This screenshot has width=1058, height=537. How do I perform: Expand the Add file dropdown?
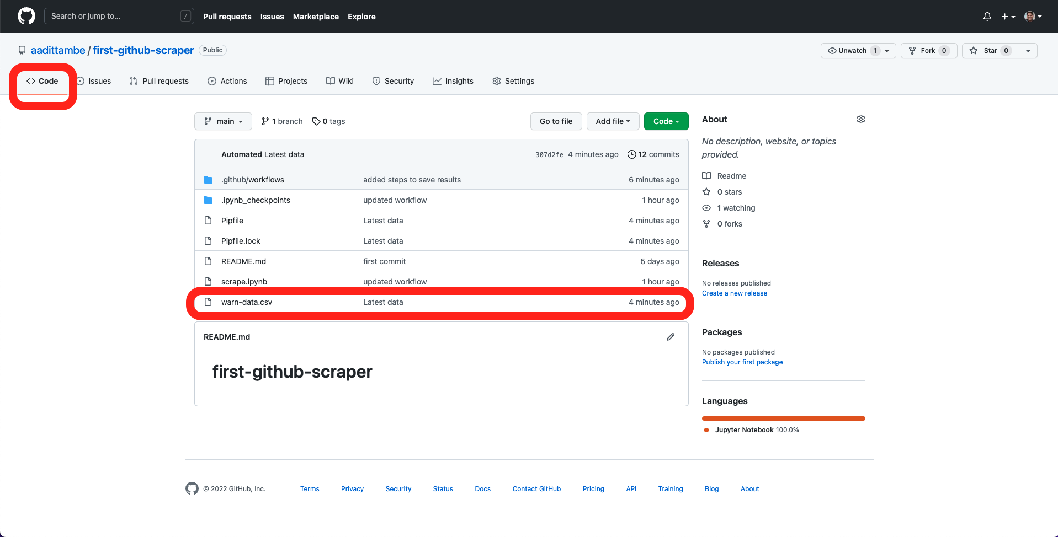pos(613,121)
